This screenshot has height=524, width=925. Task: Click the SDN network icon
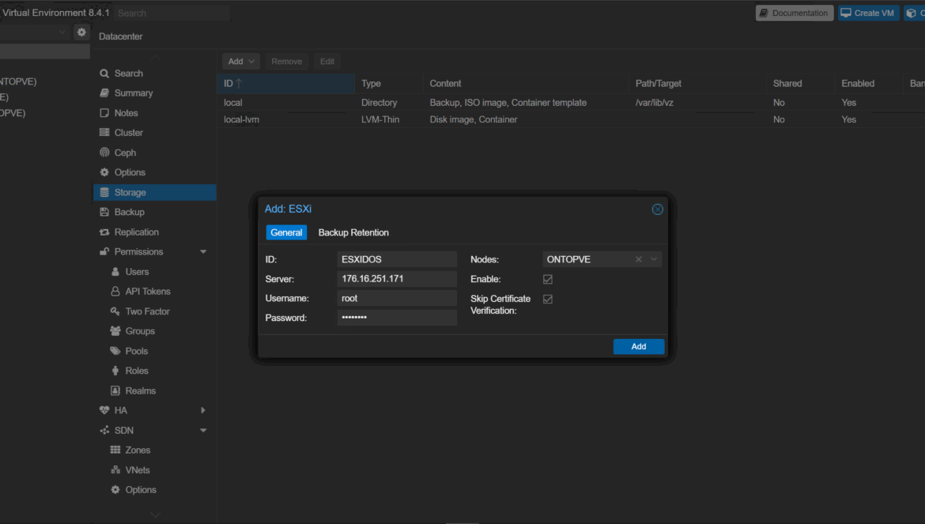[x=104, y=430]
